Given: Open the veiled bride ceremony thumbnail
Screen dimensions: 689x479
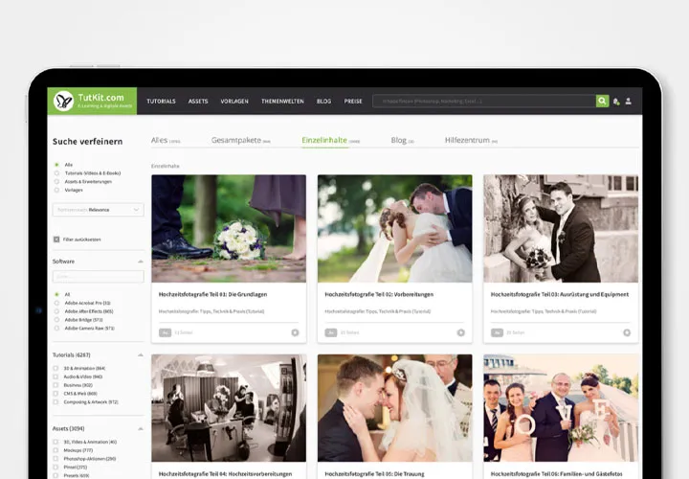Looking at the screenshot, I should 395,408.
